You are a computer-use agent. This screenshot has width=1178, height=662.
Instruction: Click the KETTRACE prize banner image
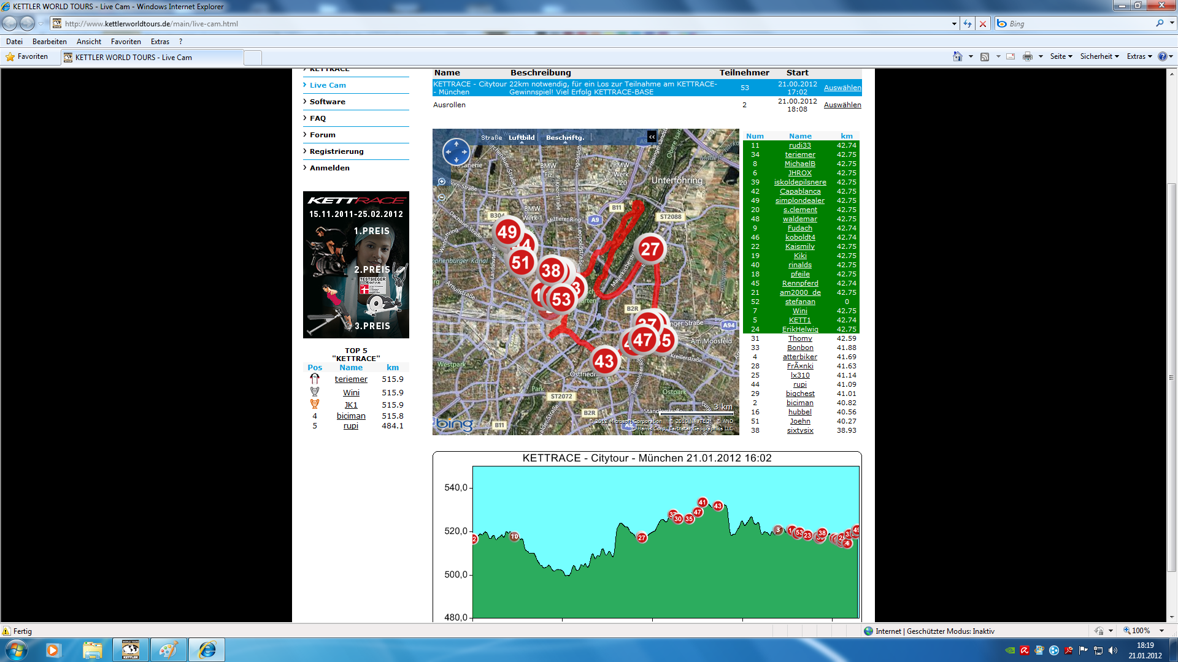coord(356,265)
